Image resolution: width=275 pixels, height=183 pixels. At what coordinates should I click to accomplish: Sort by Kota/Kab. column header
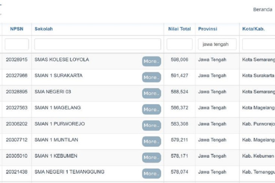[x=254, y=29]
